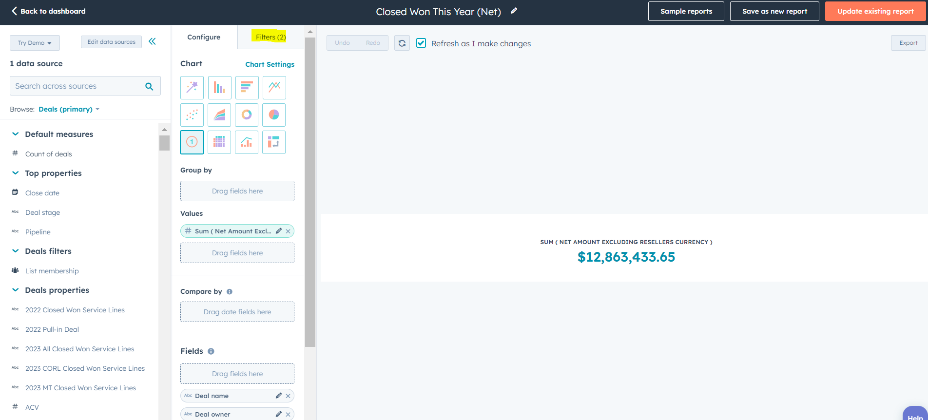Open Browse Deals (primary) dropdown
This screenshot has height=420, width=928.
pyautogui.click(x=69, y=109)
